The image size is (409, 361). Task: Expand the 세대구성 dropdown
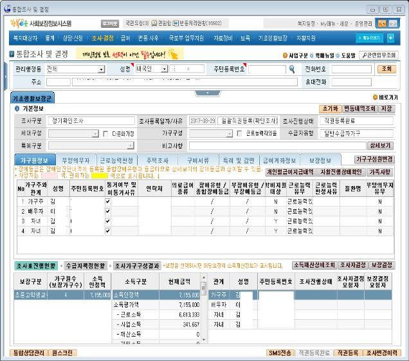pos(96,133)
